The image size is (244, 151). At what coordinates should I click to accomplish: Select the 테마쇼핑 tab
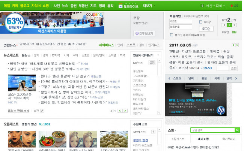tap(203, 139)
